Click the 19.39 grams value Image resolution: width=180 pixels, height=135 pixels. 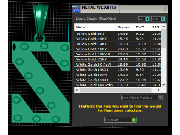[x=123, y=85]
